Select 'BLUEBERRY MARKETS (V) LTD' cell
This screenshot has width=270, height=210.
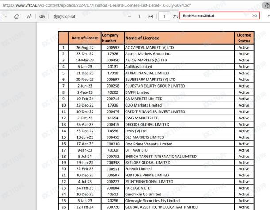pyautogui.click(x=179, y=80)
